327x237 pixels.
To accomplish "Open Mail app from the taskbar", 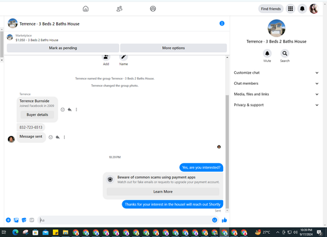I will pyautogui.click(x=45, y=232).
